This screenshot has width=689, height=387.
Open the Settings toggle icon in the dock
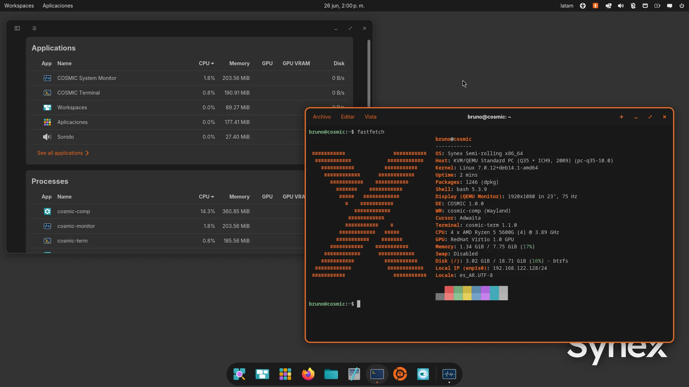[x=423, y=374]
